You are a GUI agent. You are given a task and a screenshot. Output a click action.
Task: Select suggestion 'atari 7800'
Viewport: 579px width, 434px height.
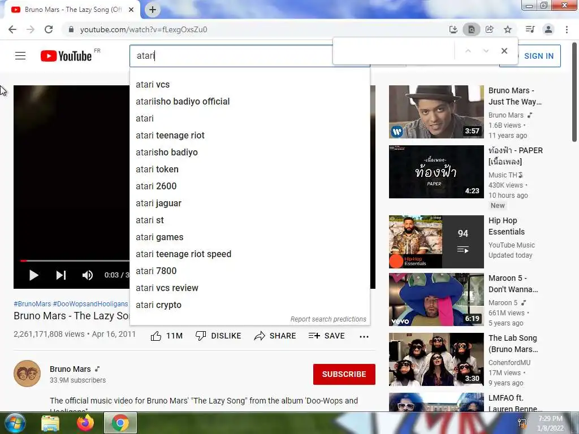249,271
